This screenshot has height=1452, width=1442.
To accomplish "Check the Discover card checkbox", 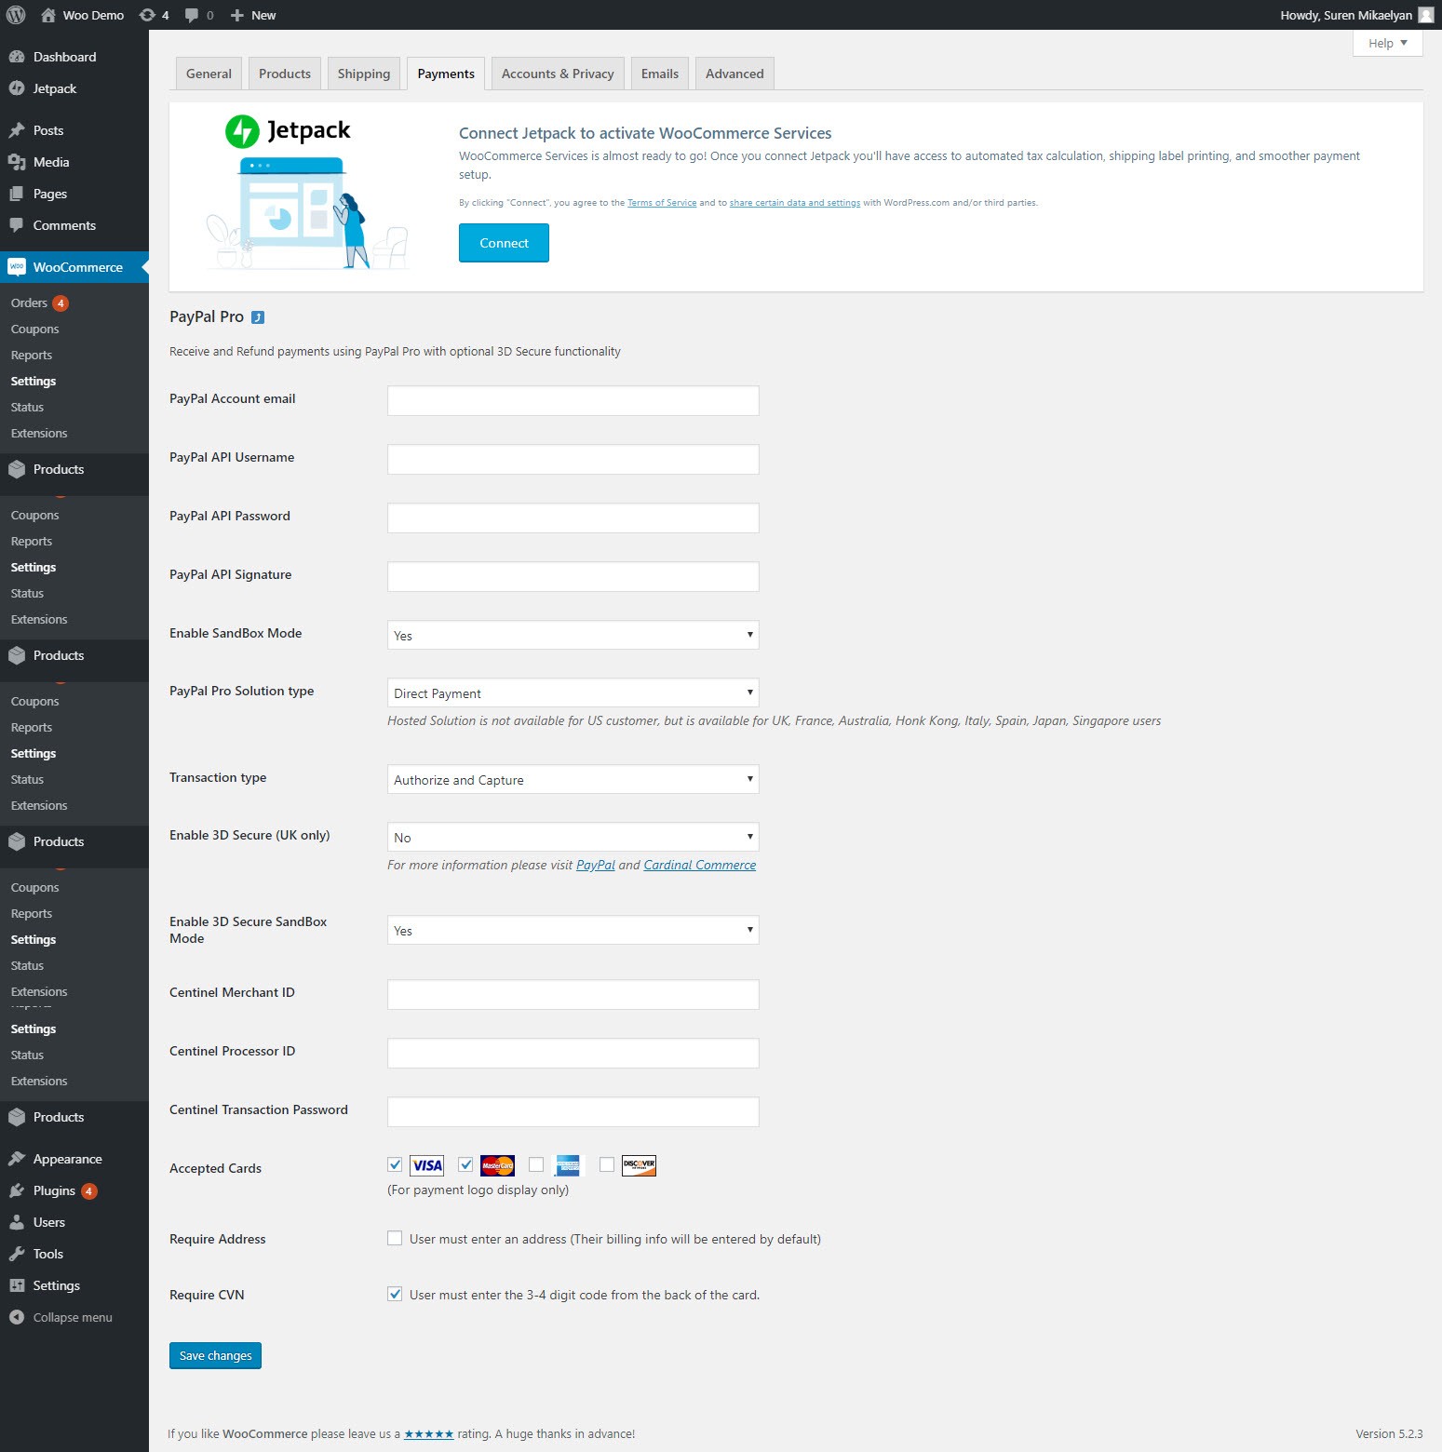I will pyautogui.click(x=607, y=1164).
